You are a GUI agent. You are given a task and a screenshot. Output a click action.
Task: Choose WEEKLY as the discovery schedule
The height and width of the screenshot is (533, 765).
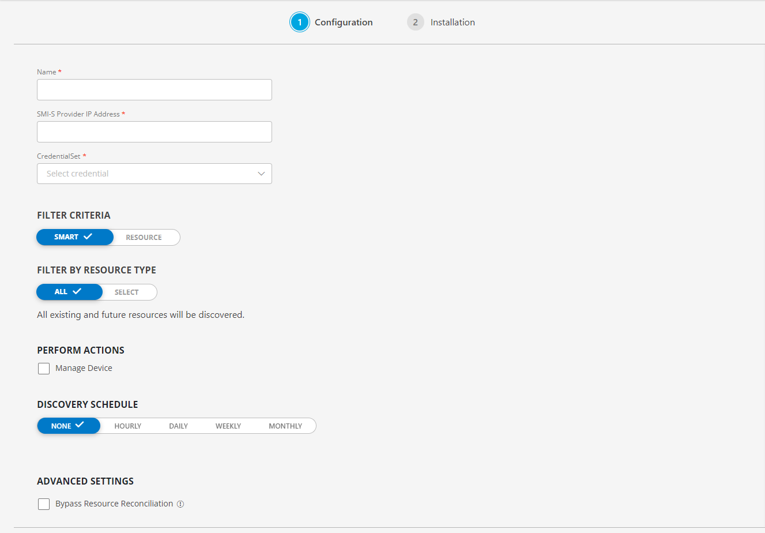(228, 425)
